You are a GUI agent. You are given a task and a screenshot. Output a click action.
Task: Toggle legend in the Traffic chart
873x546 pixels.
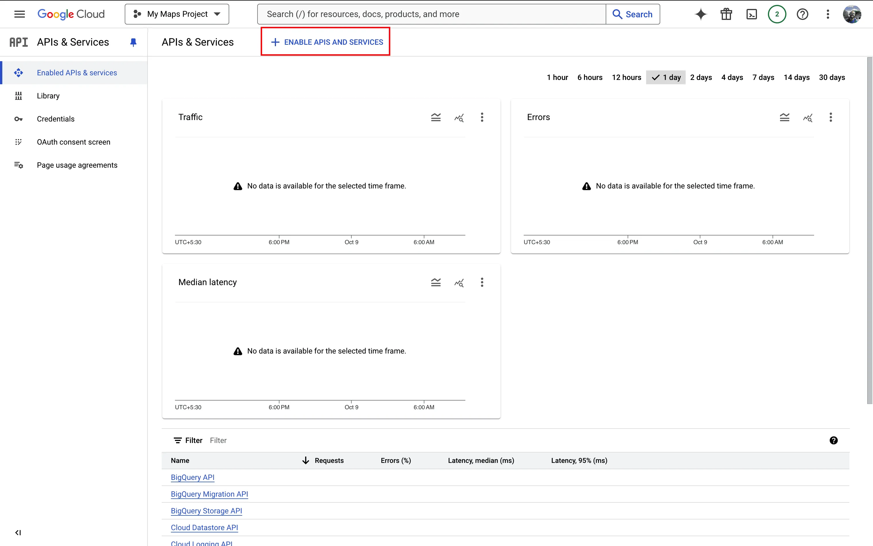(436, 117)
